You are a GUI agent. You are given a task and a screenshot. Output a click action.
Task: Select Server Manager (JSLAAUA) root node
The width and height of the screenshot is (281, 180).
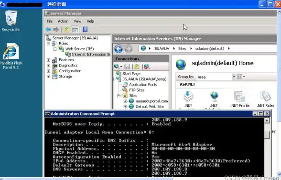75,38
